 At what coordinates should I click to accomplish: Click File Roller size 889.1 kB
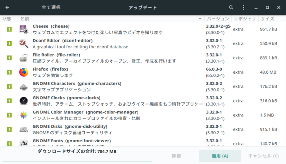pyautogui.click(x=268, y=58)
